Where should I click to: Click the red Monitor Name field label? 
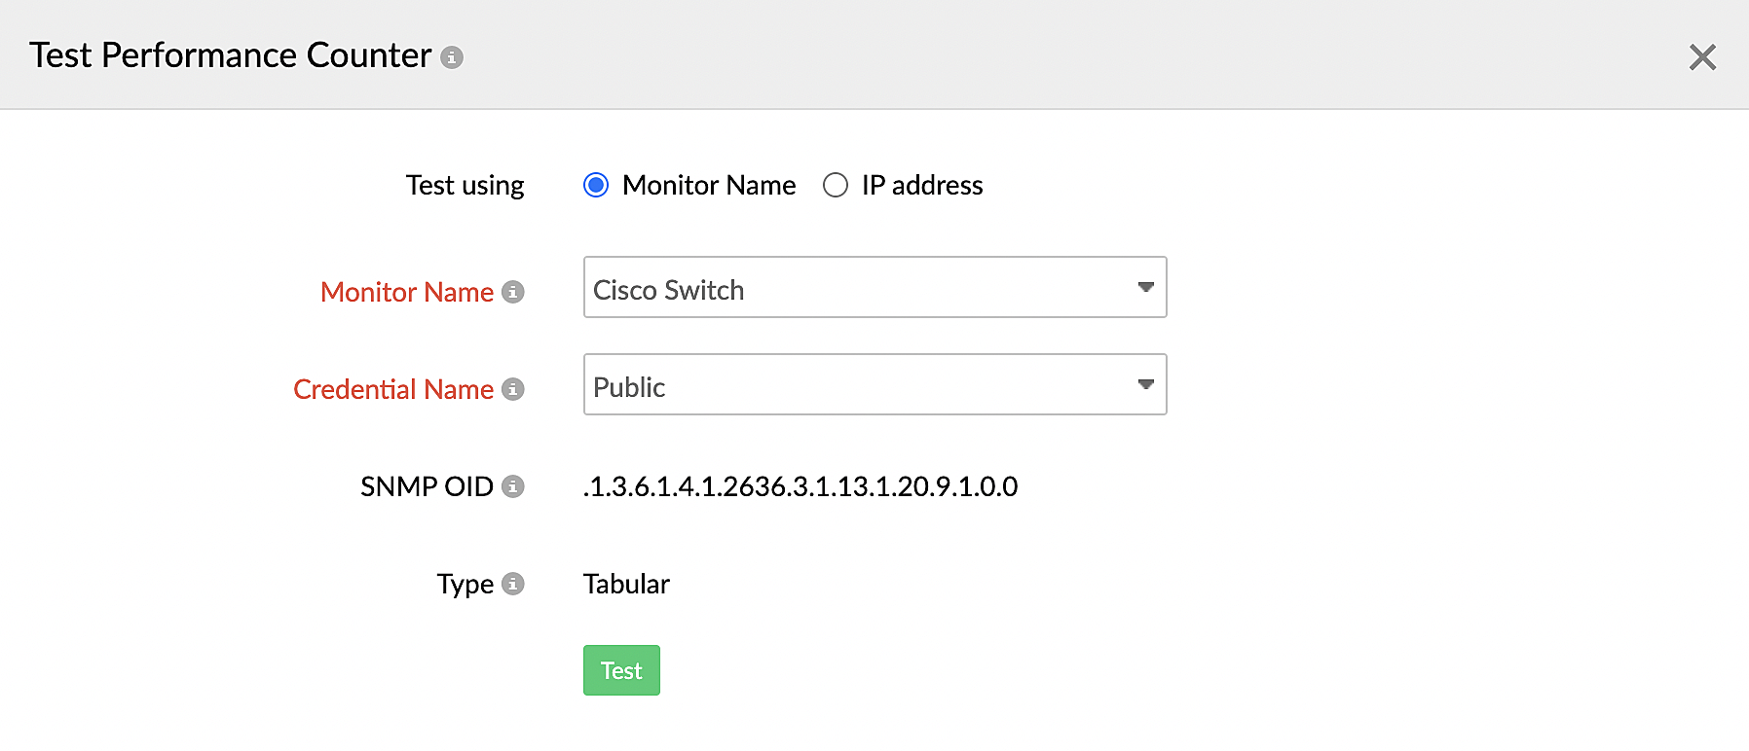click(407, 292)
